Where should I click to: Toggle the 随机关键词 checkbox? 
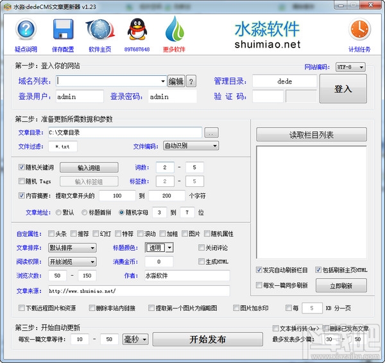[21, 167]
